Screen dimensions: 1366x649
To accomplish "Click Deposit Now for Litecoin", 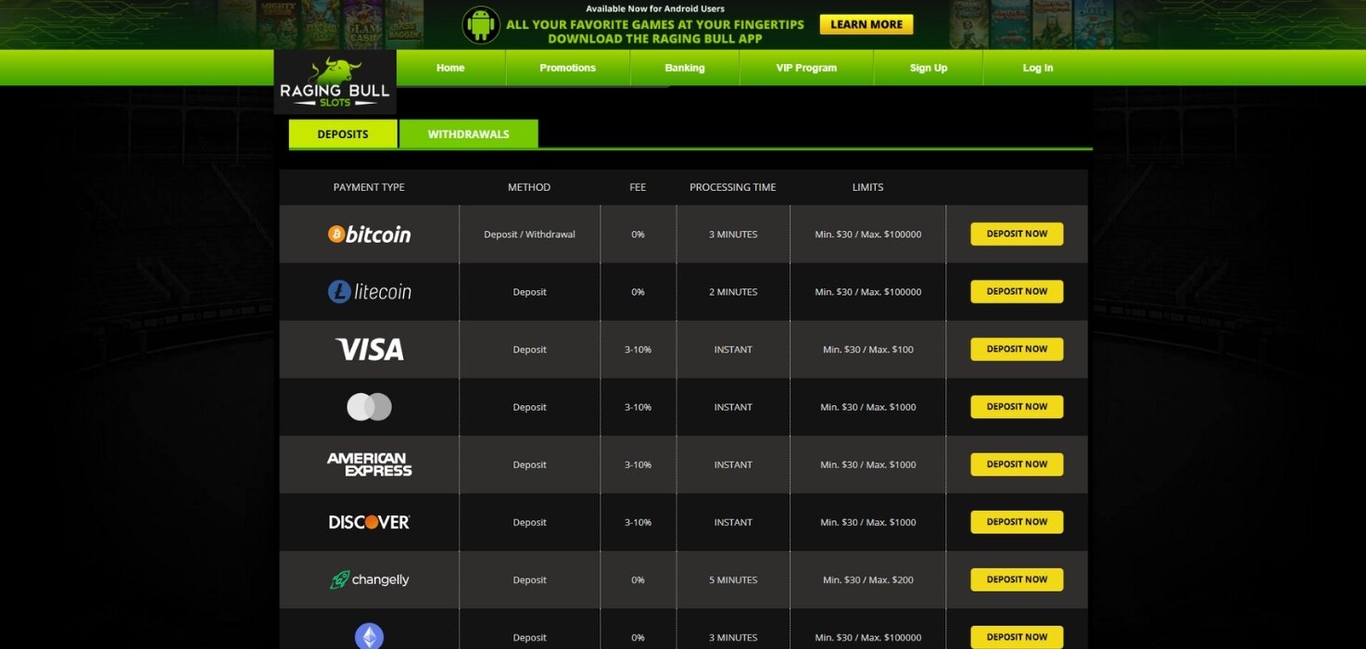I will (x=1017, y=291).
